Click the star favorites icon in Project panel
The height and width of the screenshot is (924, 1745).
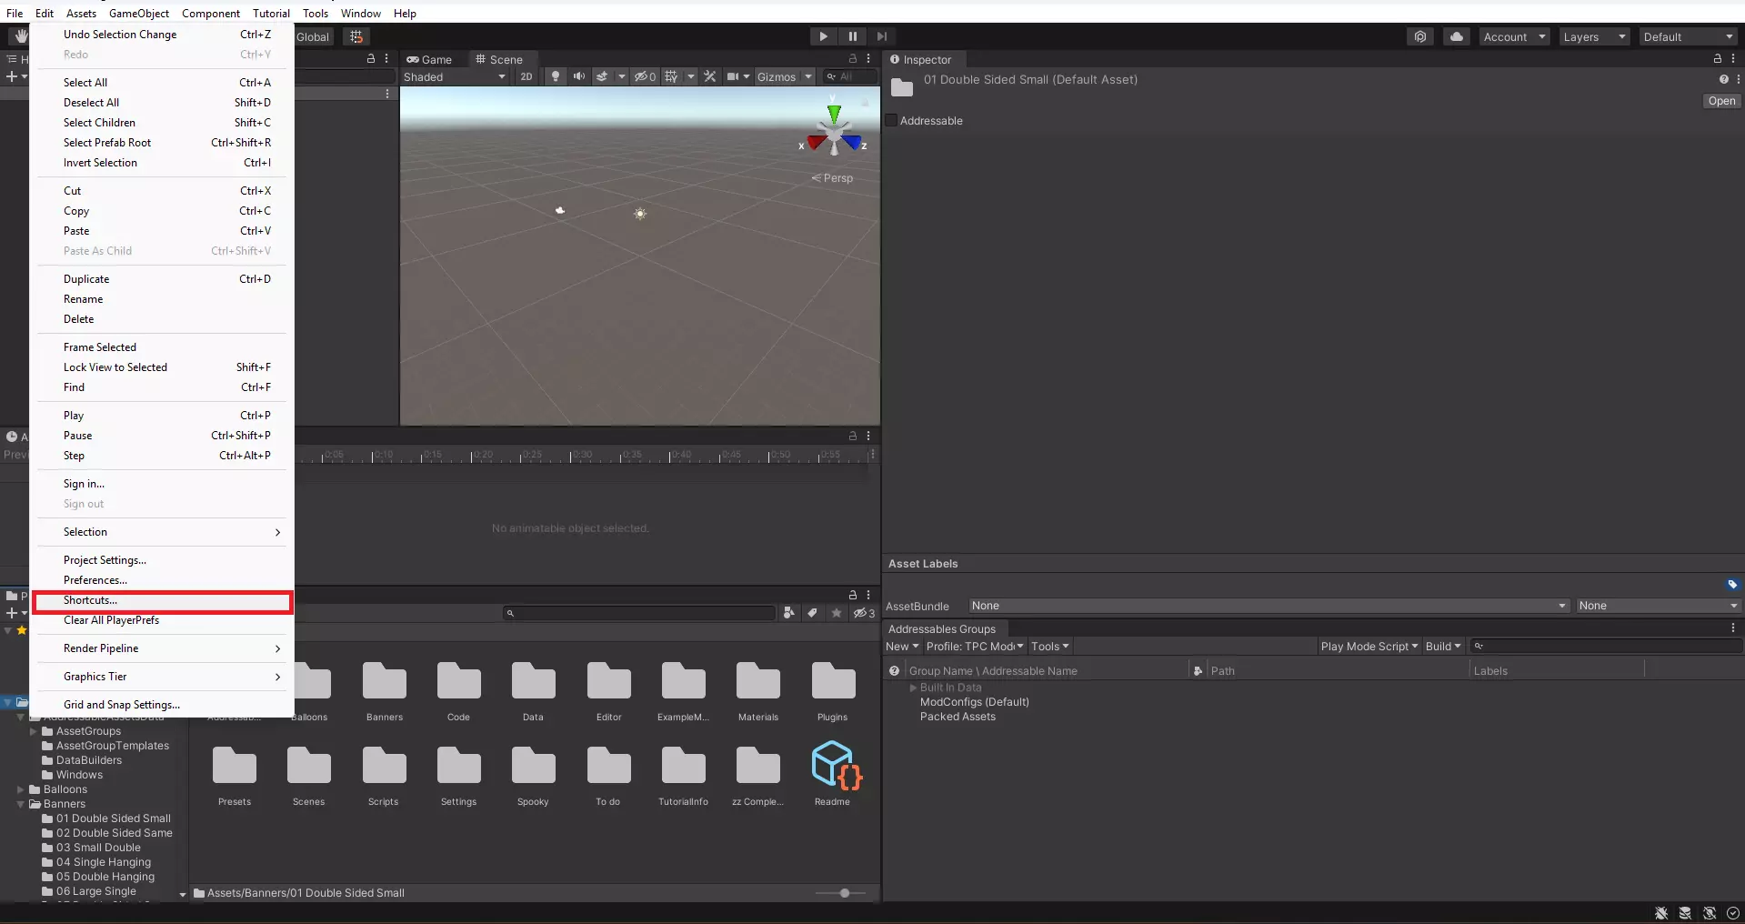point(837,613)
